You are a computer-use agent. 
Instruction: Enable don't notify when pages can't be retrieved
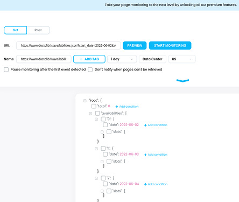click(x=90, y=69)
